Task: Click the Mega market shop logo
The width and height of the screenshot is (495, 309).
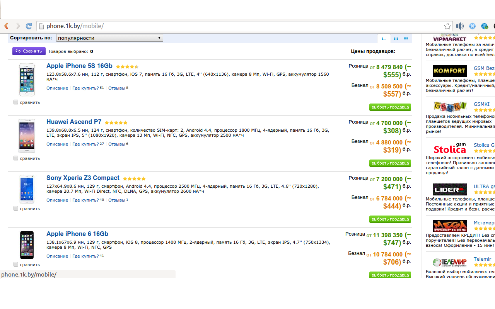Action: pyautogui.click(x=449, y=226)
